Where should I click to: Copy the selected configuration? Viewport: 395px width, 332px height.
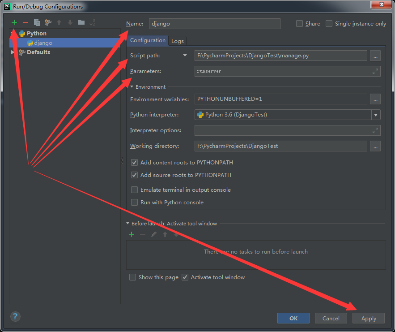point(37,22)
